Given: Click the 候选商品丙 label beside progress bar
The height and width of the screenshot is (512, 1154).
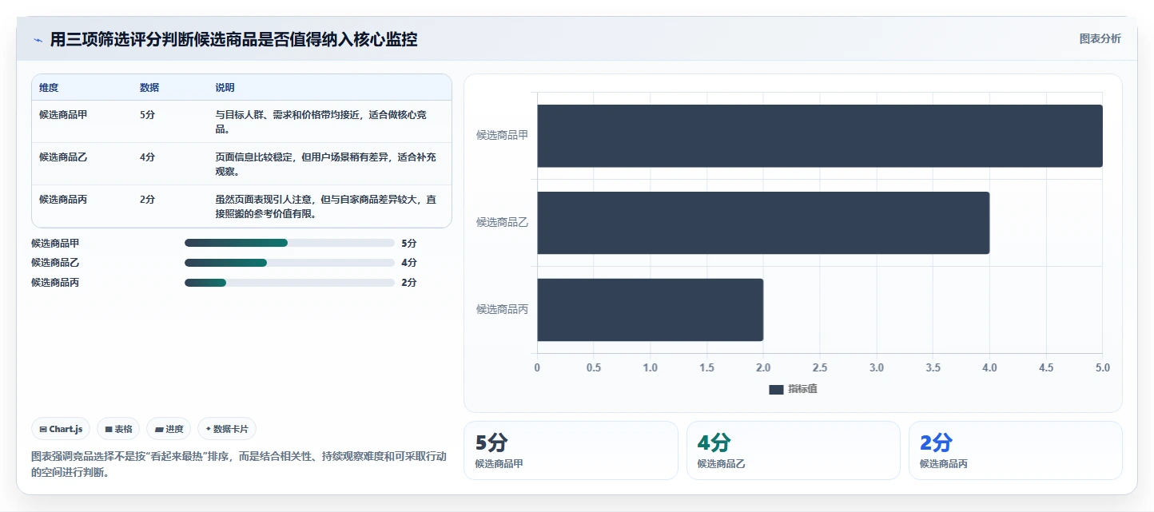Looking at the screenshot, I should point(55,282).
